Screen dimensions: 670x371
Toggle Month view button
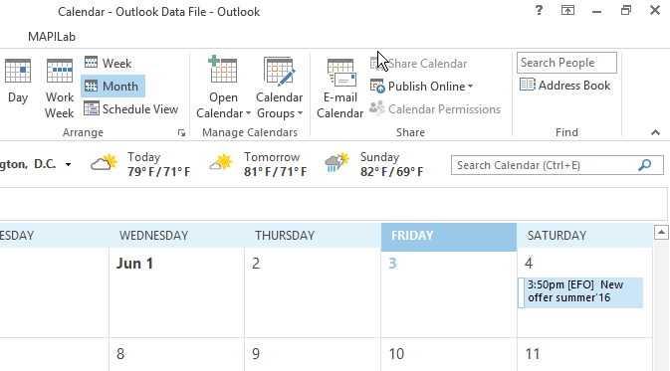click(112, 87)
